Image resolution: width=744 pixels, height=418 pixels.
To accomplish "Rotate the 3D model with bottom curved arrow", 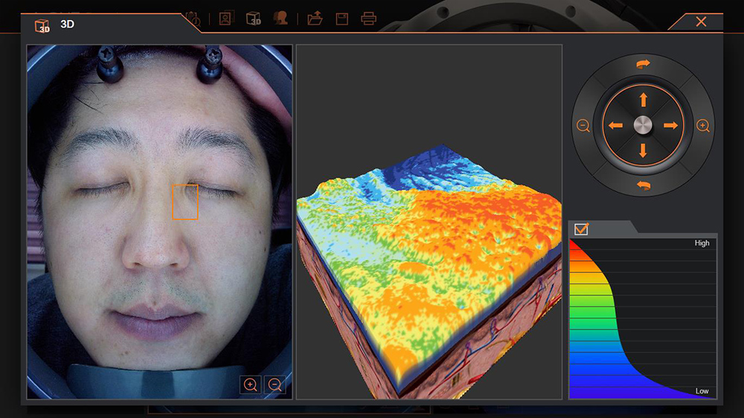I will click(x=643, y=185).
